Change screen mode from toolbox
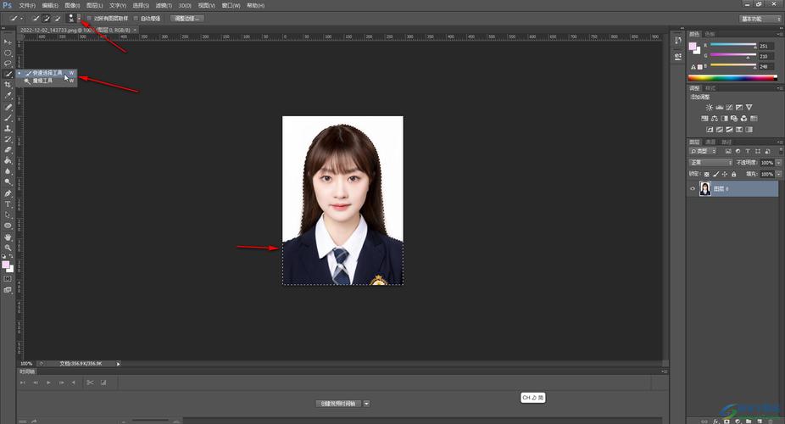785x424 pixels. [8, 290]
